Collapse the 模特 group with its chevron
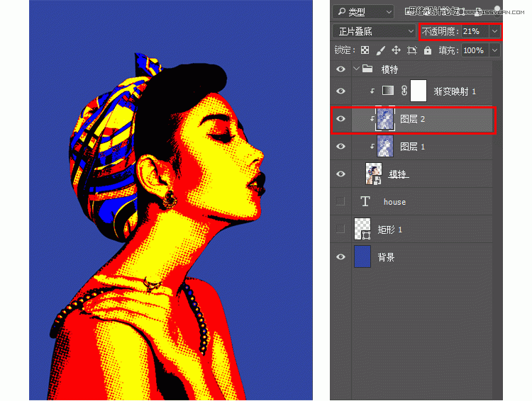Viewport: 532px width, 401px height. click(x=356, y=69)
